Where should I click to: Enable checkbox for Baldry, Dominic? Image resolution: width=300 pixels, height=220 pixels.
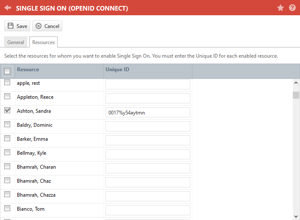pos(7,124)
